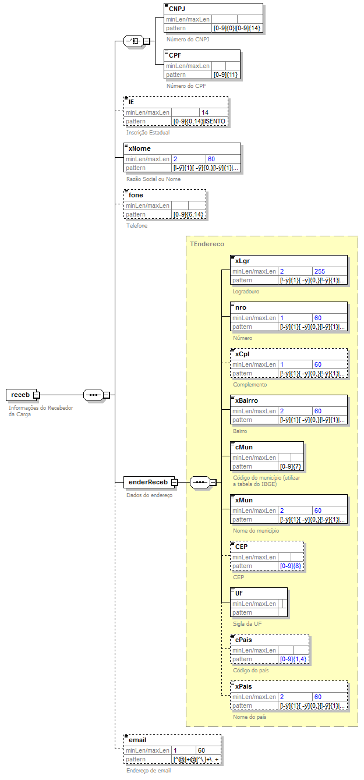Click xNome maxLen value 60
The image size is (364, 780).
[x=211, y=159]
